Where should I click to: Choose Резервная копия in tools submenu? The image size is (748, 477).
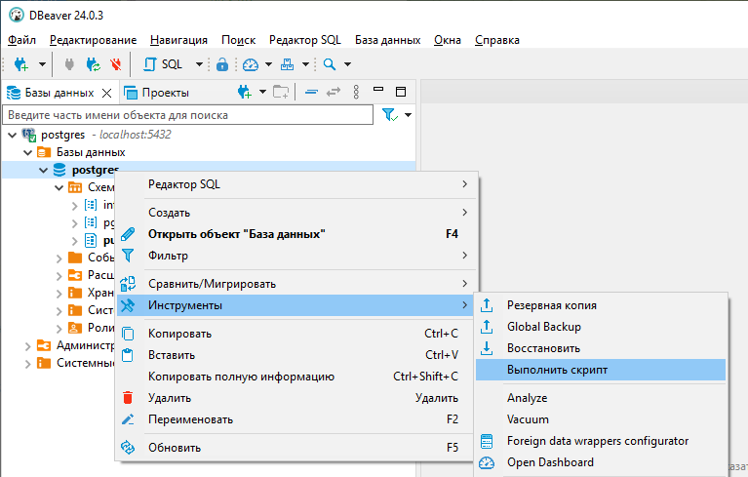[x=601, y=305]
